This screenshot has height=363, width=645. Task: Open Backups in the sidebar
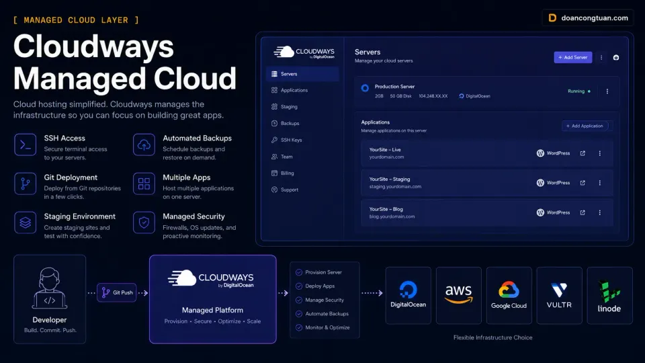coord(285,124)
